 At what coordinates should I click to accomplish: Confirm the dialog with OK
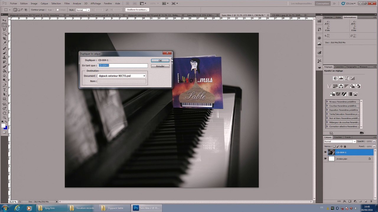click(x=160, y=61)
